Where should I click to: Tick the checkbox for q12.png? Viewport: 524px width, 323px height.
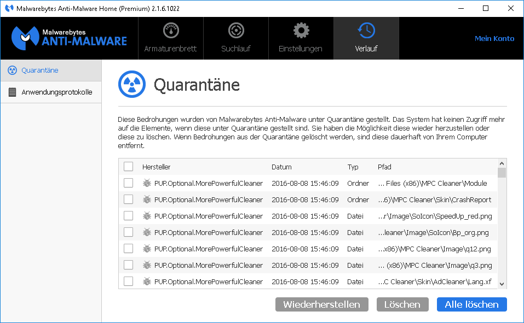tap(128, 248)
